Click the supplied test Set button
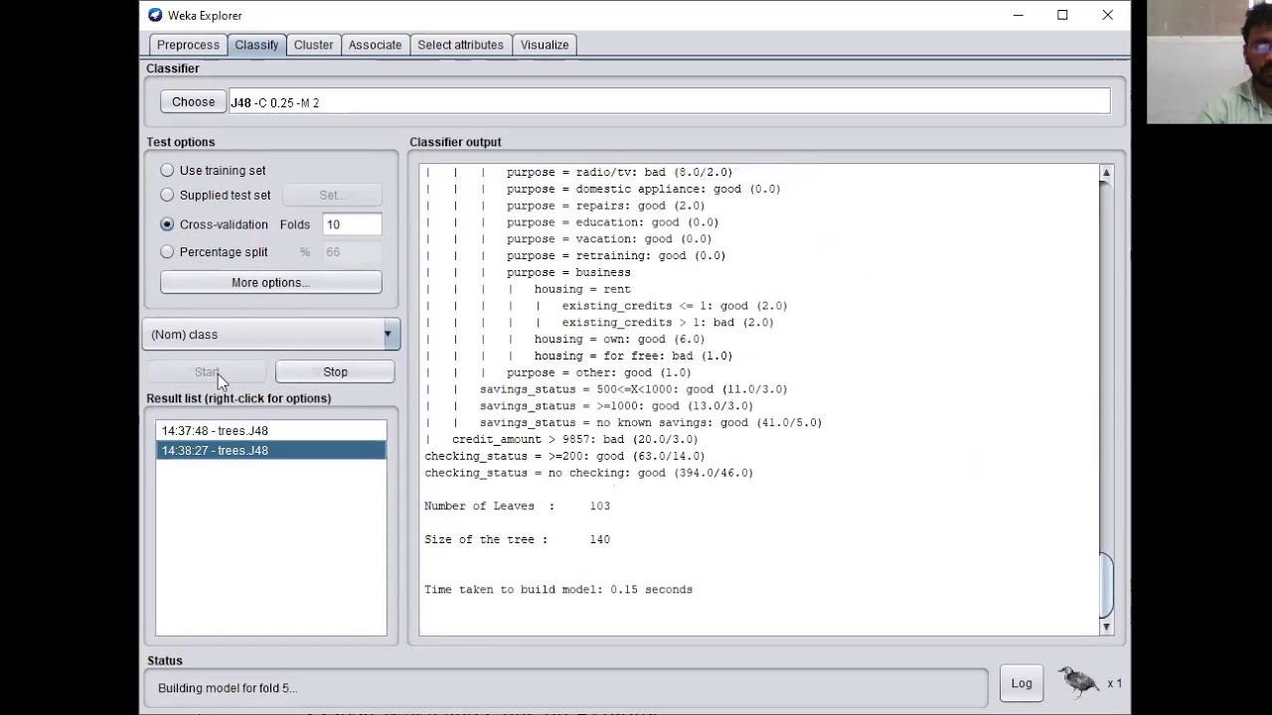 pyautogui.click(x=330, y=196)
